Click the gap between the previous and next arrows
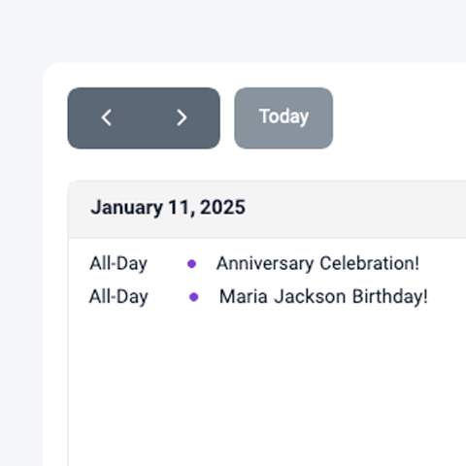 [144, 117]
